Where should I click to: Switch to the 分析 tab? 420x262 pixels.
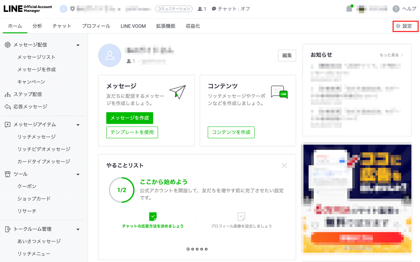37,26
